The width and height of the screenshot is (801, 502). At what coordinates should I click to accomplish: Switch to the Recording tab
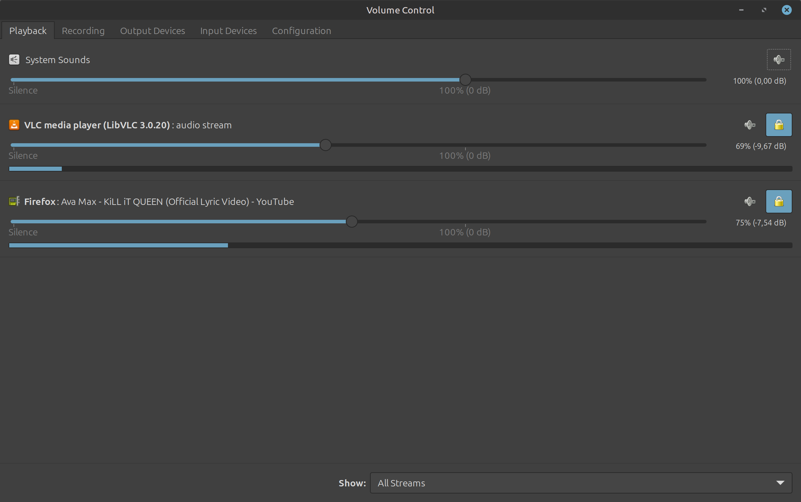pyautogui.click(x=83, y=31)
